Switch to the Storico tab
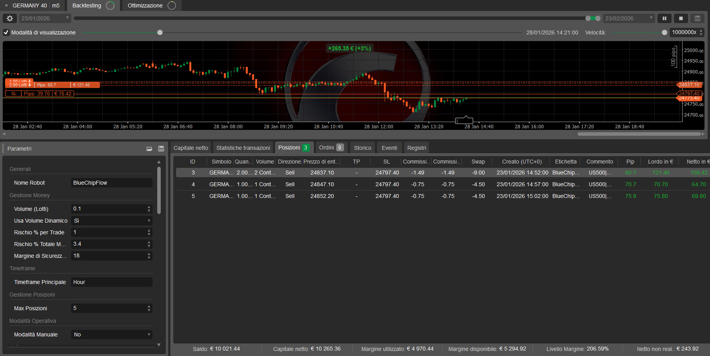This screenshot has width=710, height=356. coord(362,147)
